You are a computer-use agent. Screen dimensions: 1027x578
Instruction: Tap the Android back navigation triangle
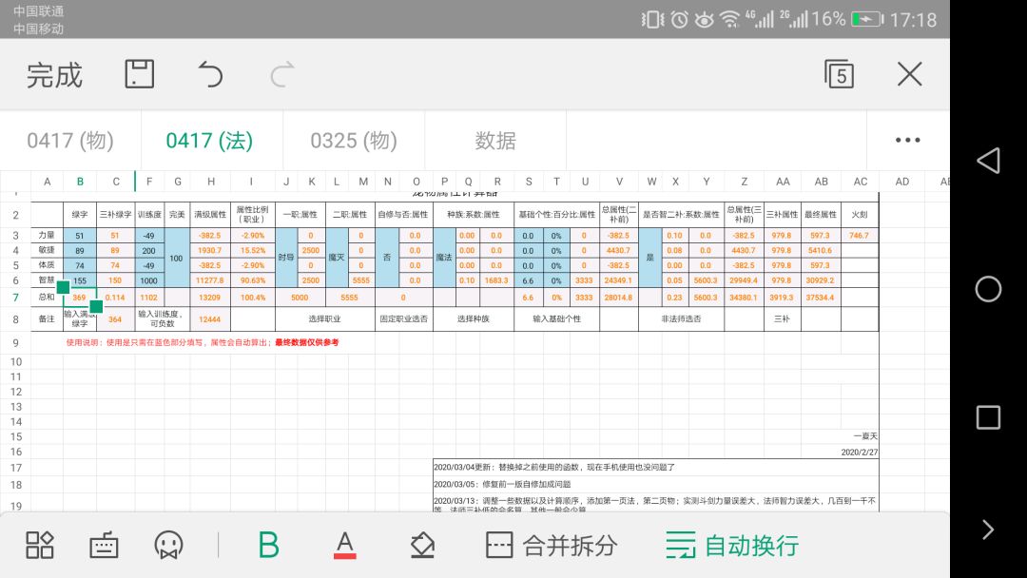coord(988,160)
